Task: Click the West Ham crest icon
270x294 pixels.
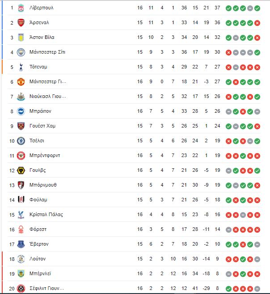Action: tap(21, 126)
